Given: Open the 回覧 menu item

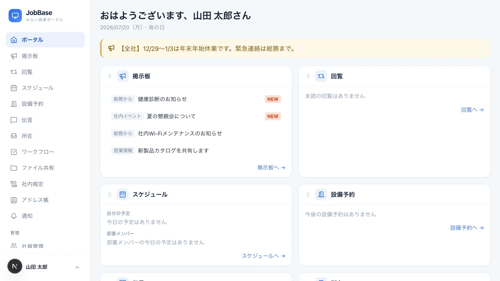Looking at the screenshot, I should [45, 72].
